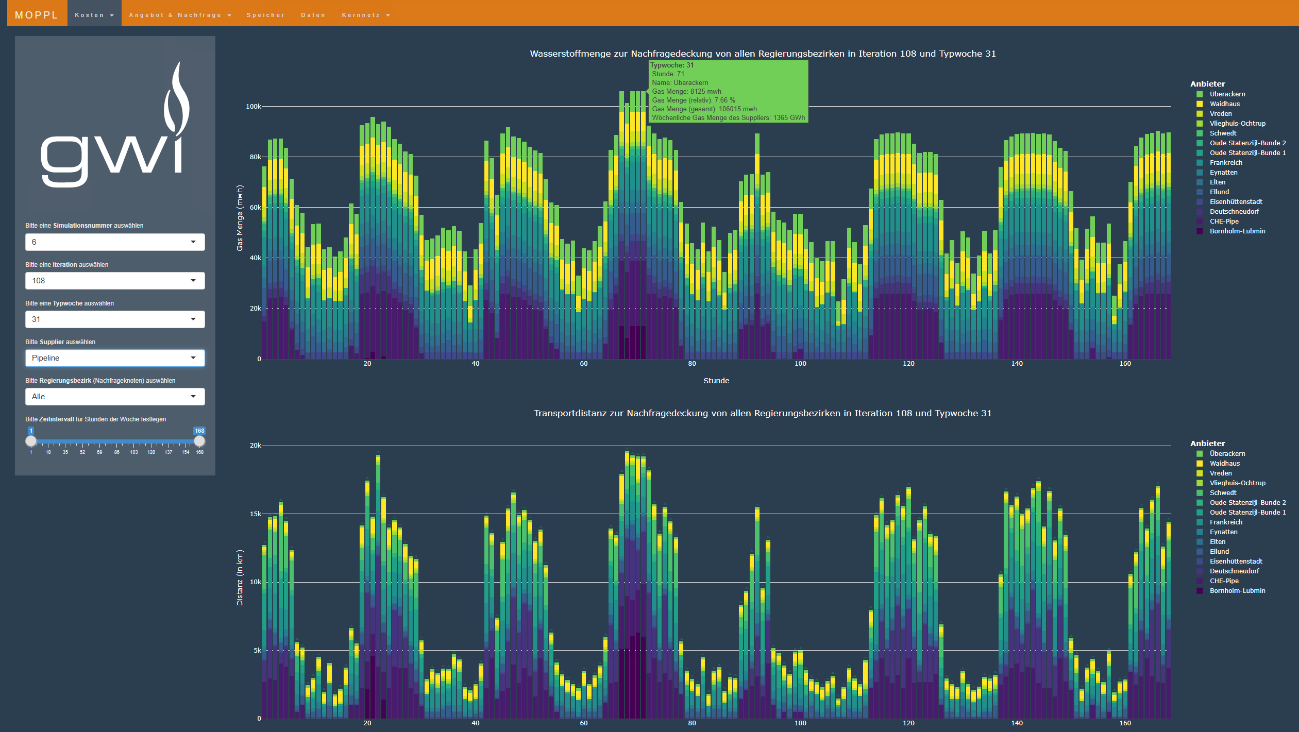Click the right slider handle at 168
This screenshot has height=732, width=1299.
pos(199,441)
